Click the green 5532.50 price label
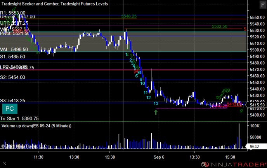Image resolution: width=267 pixels, height=168 pixels. (x=220, y=26)
